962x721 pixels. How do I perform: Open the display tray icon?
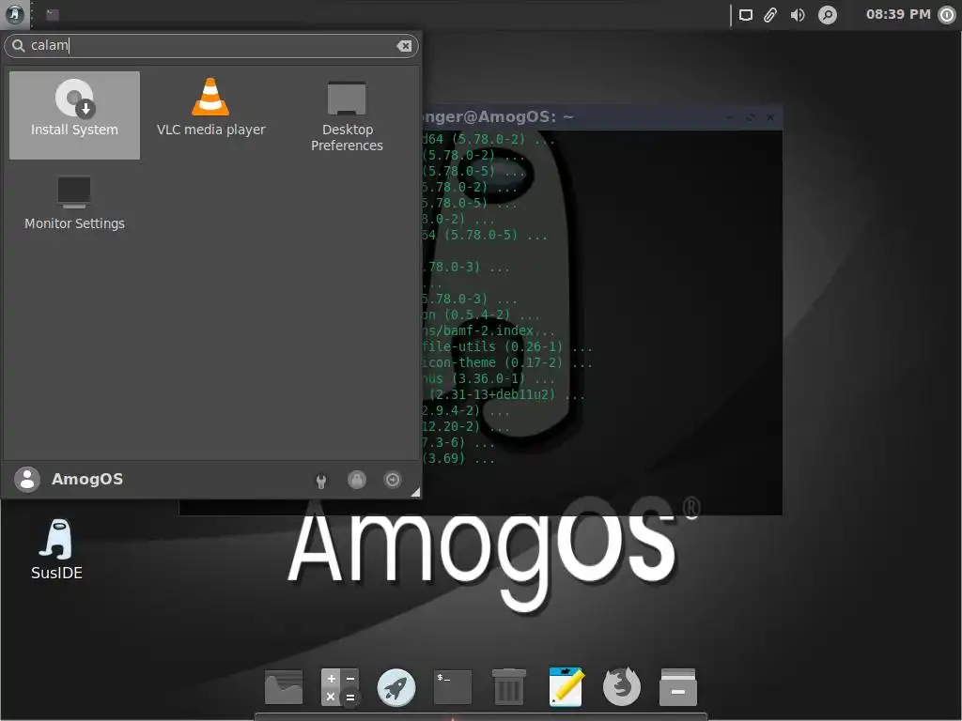tap(745, 15)
